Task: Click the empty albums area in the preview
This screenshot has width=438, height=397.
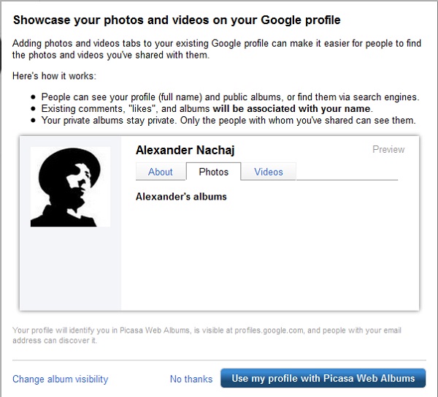Action: tap(270, 256)
